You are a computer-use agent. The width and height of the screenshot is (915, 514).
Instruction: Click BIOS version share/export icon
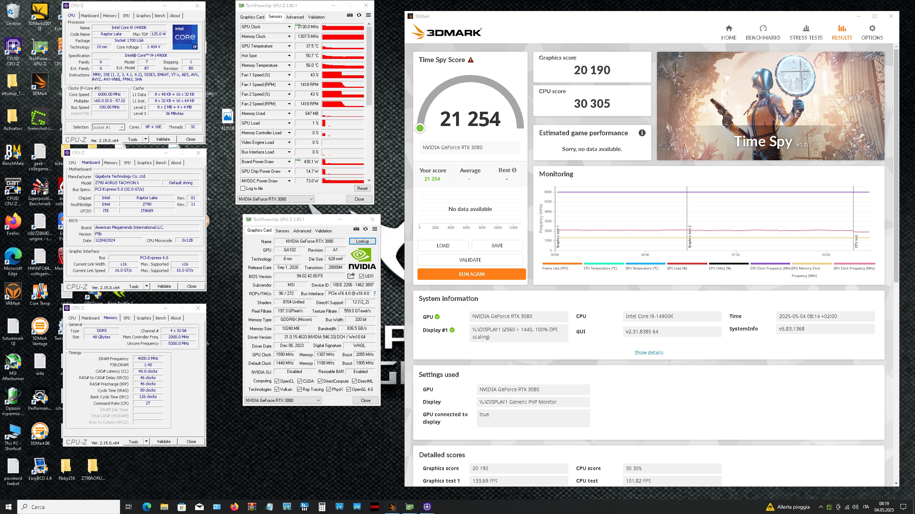[351, 276]
